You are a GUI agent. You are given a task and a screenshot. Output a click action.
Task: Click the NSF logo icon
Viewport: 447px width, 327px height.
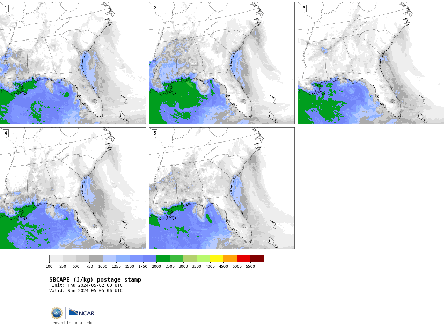pos(57,313)
